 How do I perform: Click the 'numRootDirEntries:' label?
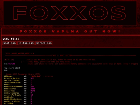pyautogui.click(x=14, y=87)
